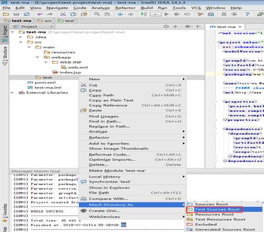Select Test Sources Root in submenu
The height and width of the screenshot is (232, 264).
(x=224, y=210)
